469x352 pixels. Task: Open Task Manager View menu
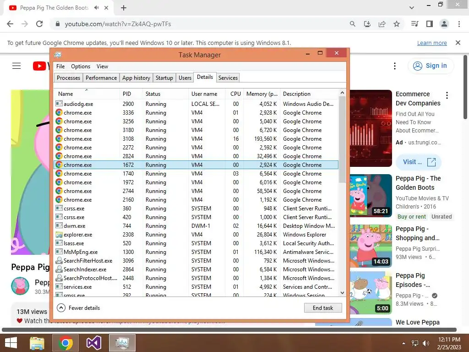pos(102,66)
